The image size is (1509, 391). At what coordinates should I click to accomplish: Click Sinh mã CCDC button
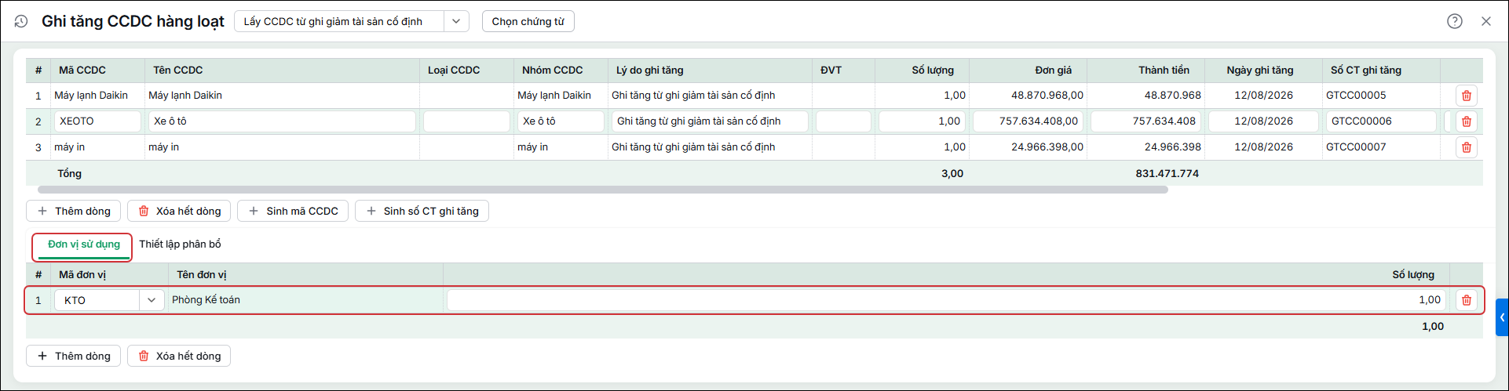coord(293,211)
